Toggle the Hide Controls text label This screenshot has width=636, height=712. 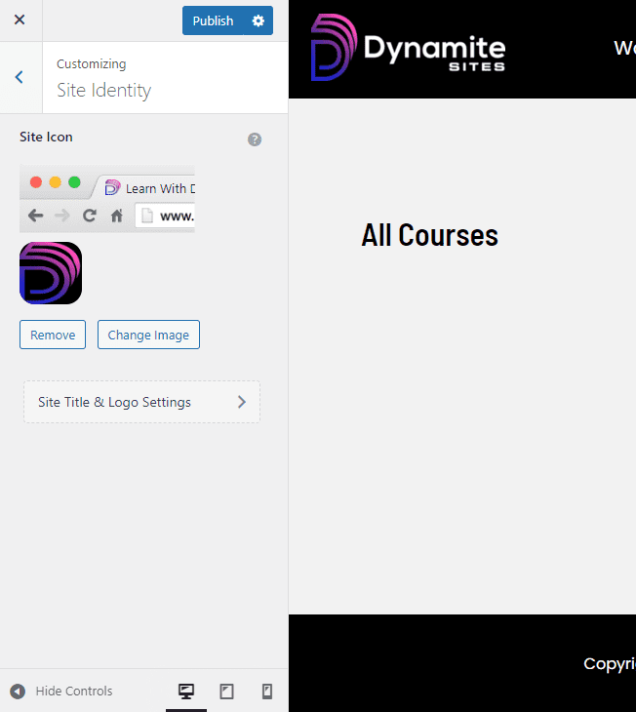(74, 692)
